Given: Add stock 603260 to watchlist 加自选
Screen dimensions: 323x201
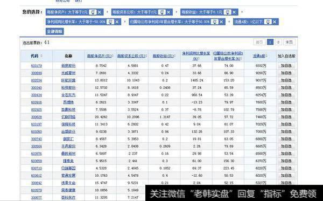Looking at the screenshot, I should tap(286, 131).
